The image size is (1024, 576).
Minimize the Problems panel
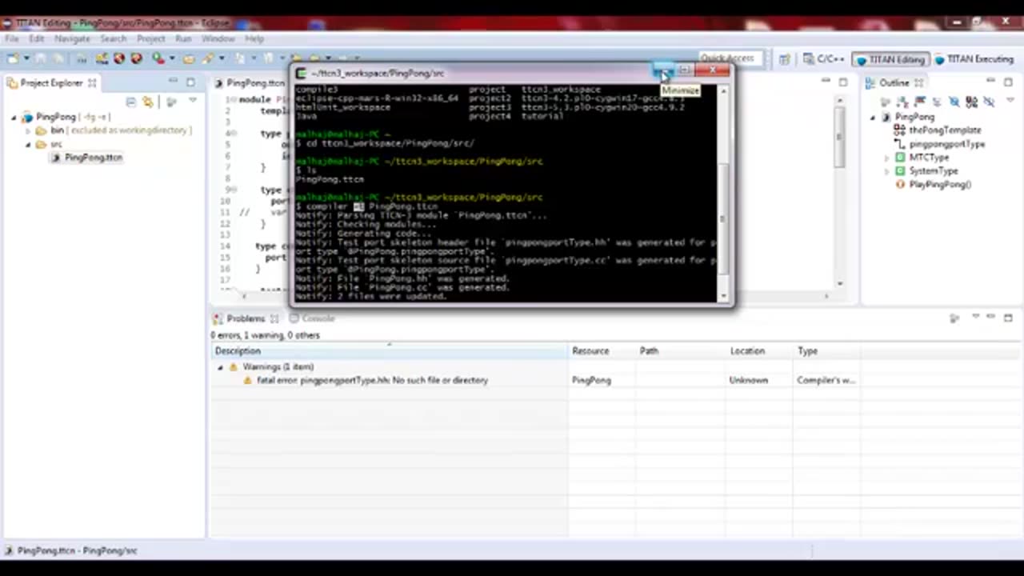pos(991,318)
